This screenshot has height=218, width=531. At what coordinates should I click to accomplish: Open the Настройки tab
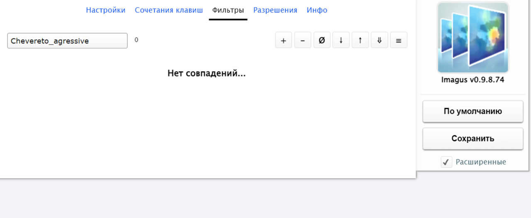click(x=105, y=10)
